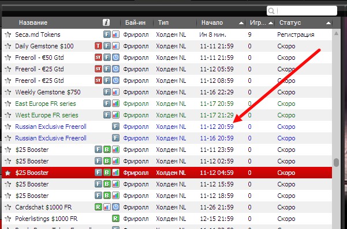Star the Daily Gemstone $100 tournament
This screenshot has width=347, height=229.
pyautogui.click(x=8, y=46)
